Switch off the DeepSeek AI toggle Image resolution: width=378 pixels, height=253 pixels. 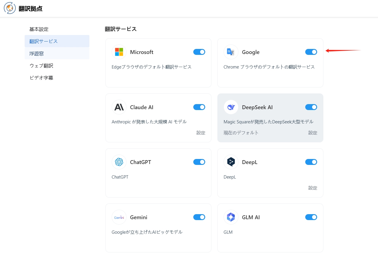pyautogui.click(x=311, y=107)
